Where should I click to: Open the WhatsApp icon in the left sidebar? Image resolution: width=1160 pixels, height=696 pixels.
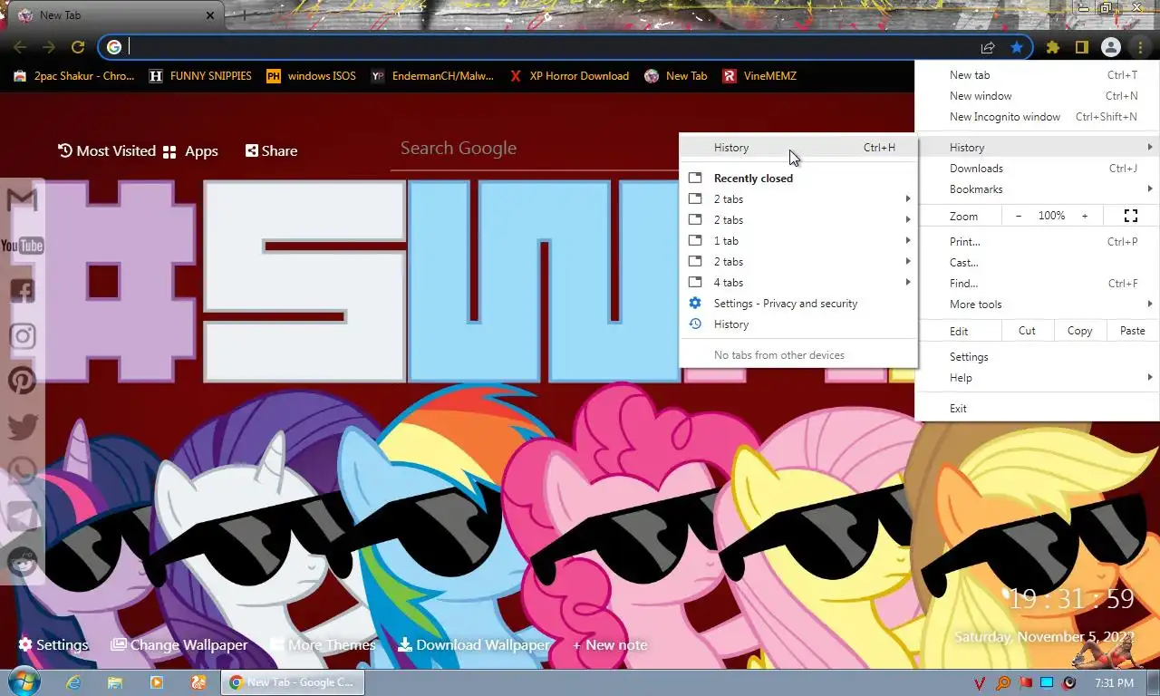[23, 471]
